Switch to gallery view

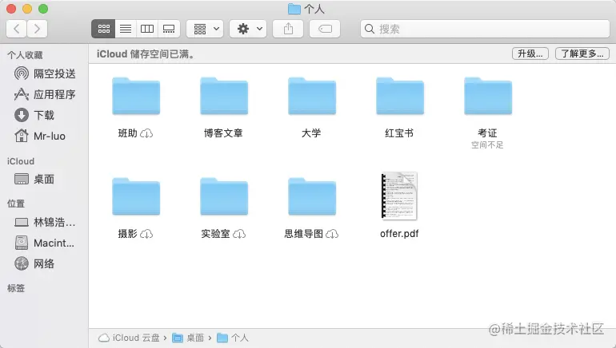coord(169,29)
